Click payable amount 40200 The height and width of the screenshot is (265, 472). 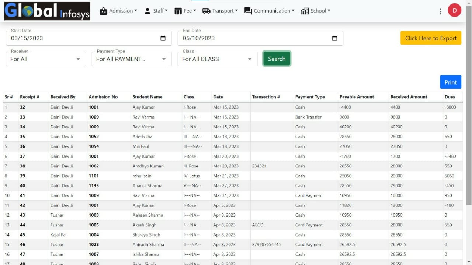coord(346,127)
